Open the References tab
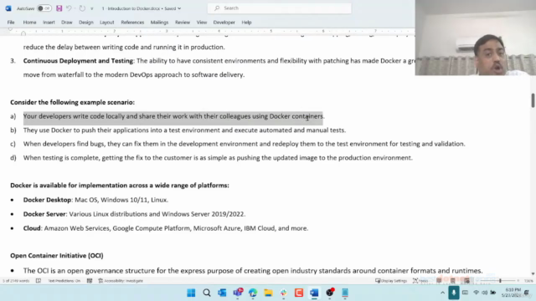This screenshot has width=536, height=301. tap(132, 23)
